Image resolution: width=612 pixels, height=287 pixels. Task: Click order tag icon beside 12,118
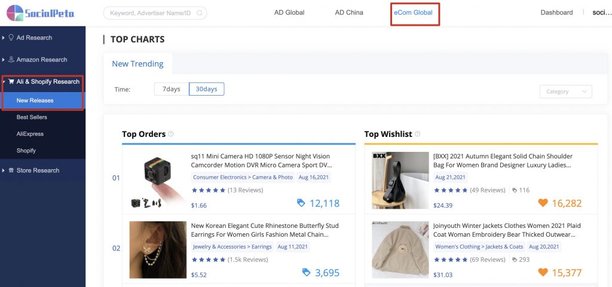pos(301,203)
